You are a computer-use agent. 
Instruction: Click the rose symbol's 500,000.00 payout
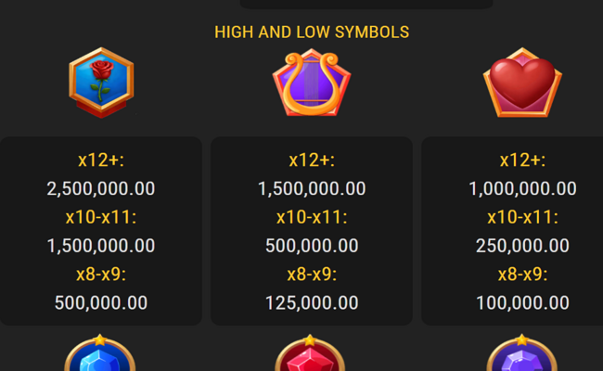(101, 302)
